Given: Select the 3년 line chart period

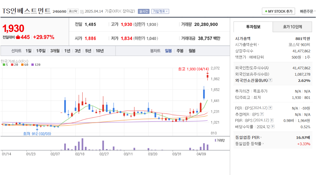Looking at the screenshot, I should 77,51.
